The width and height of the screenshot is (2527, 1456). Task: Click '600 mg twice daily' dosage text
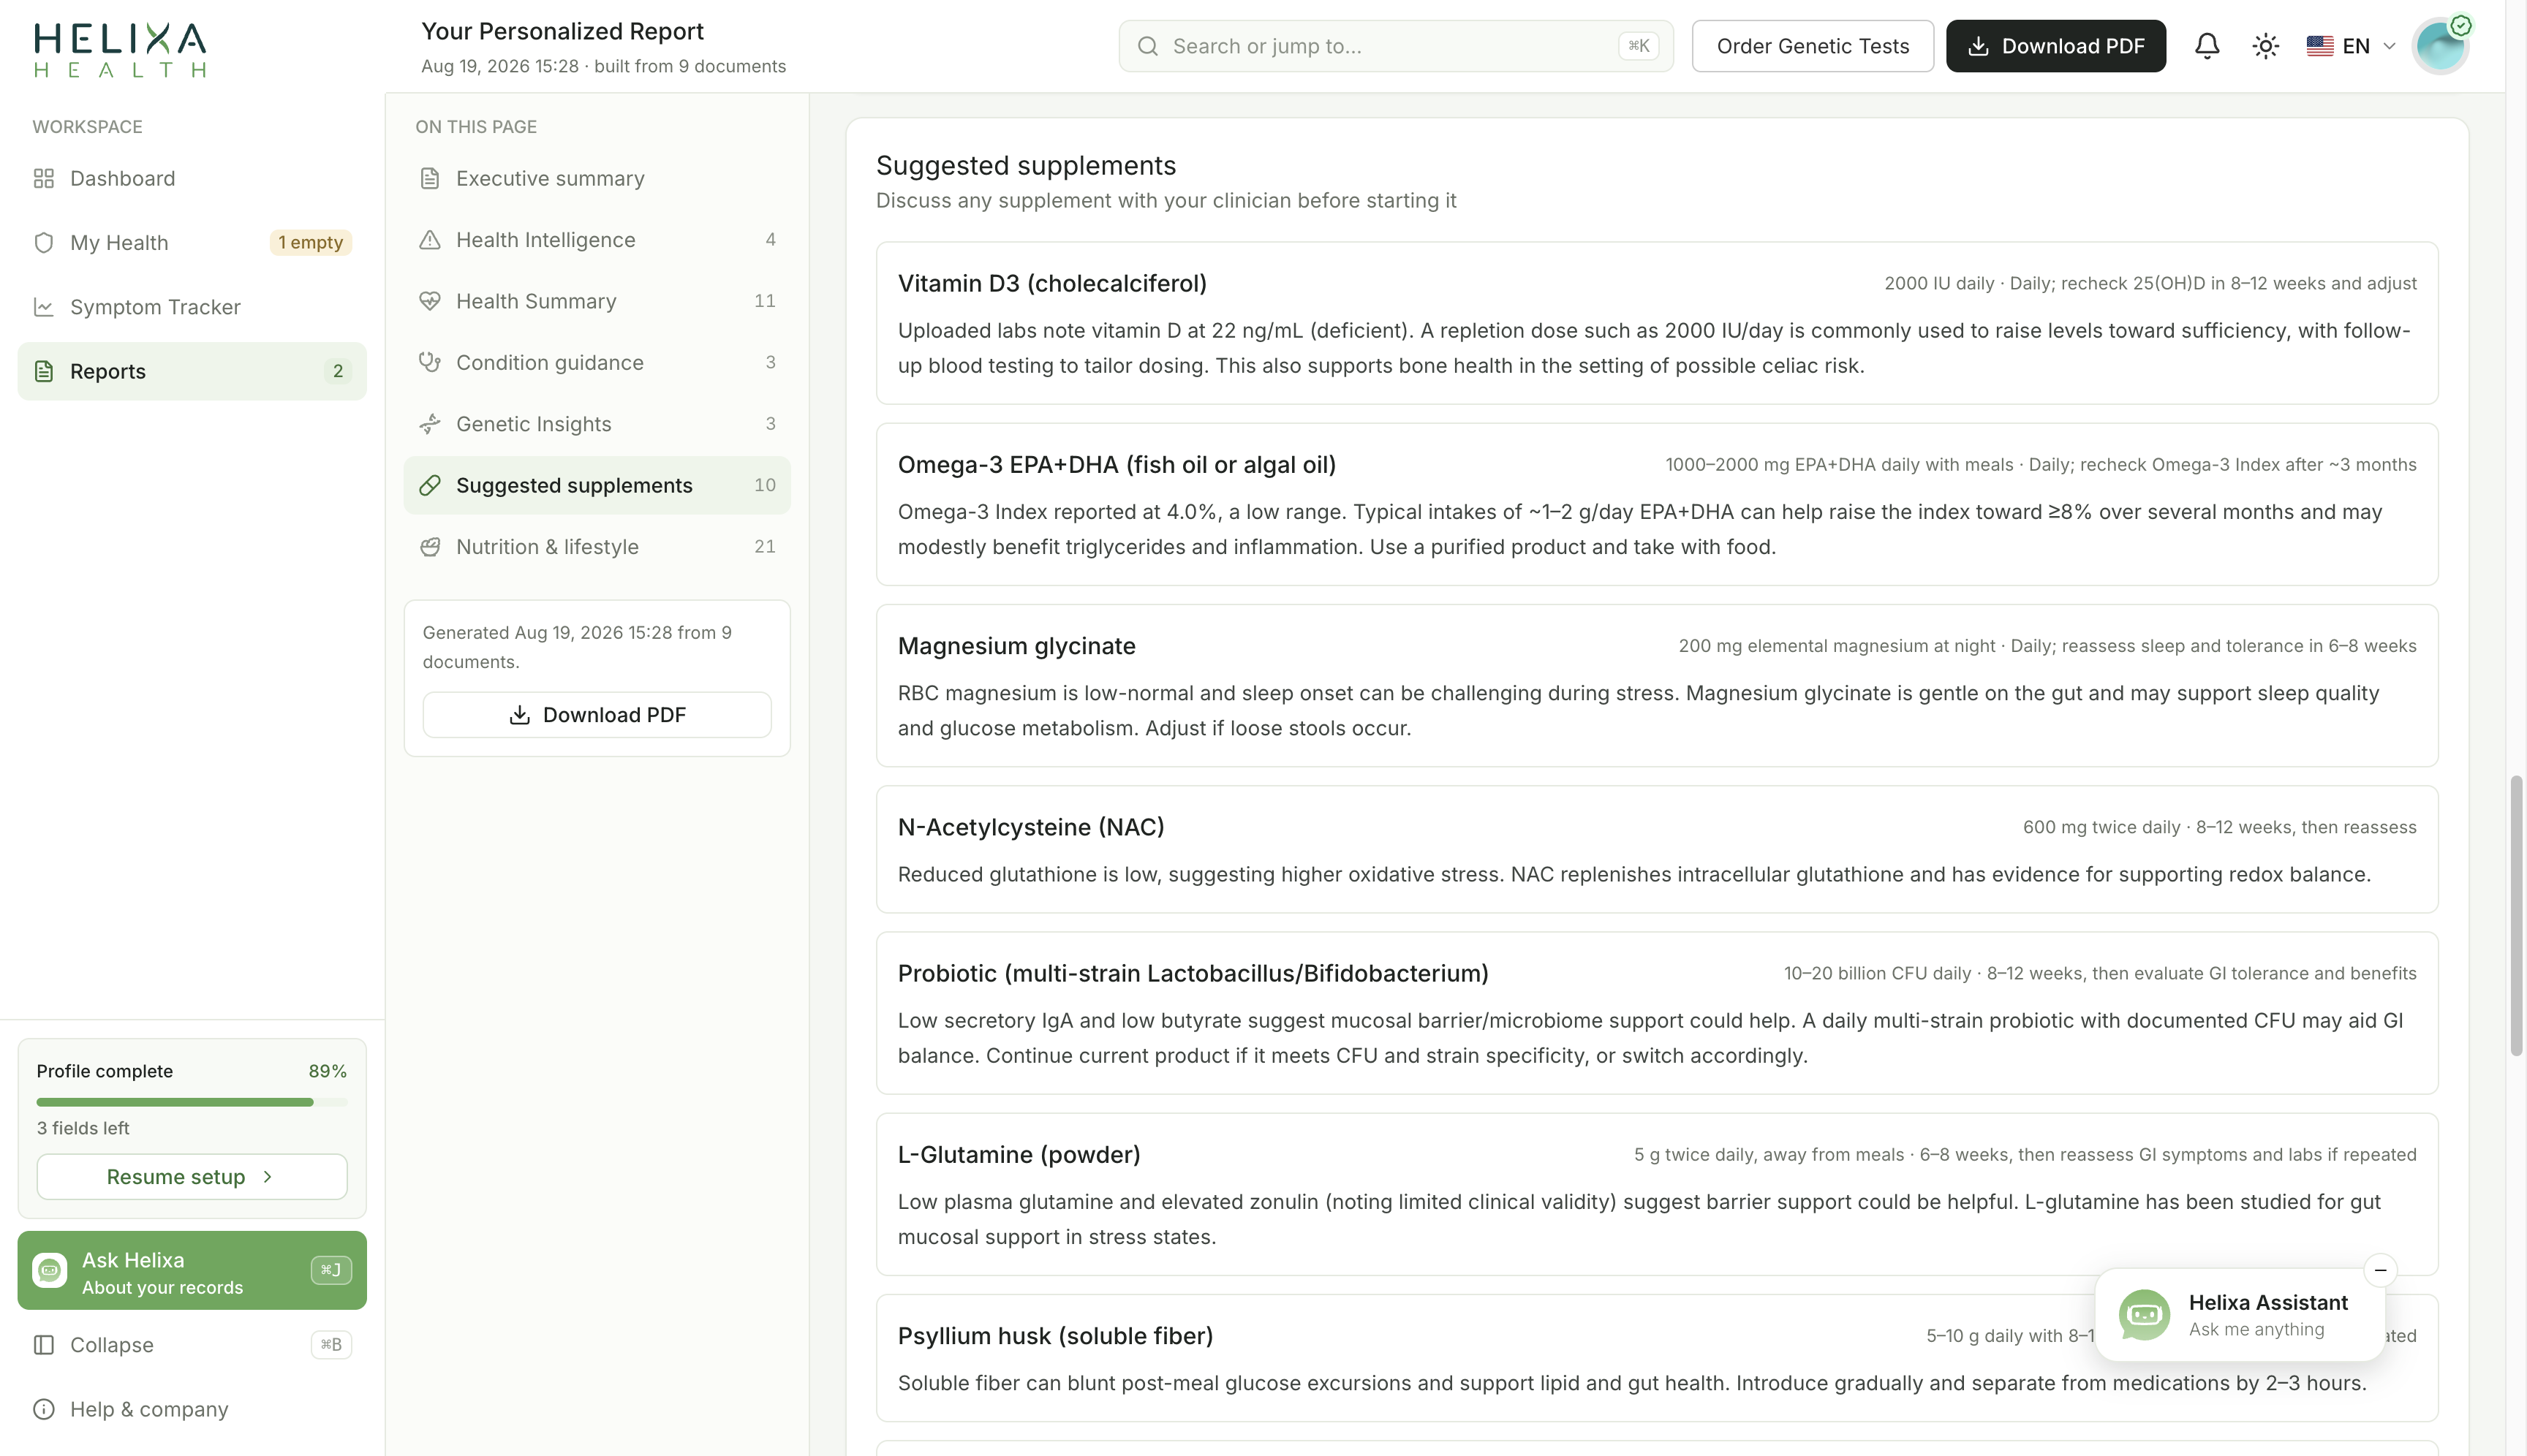tap(2101, 828)
